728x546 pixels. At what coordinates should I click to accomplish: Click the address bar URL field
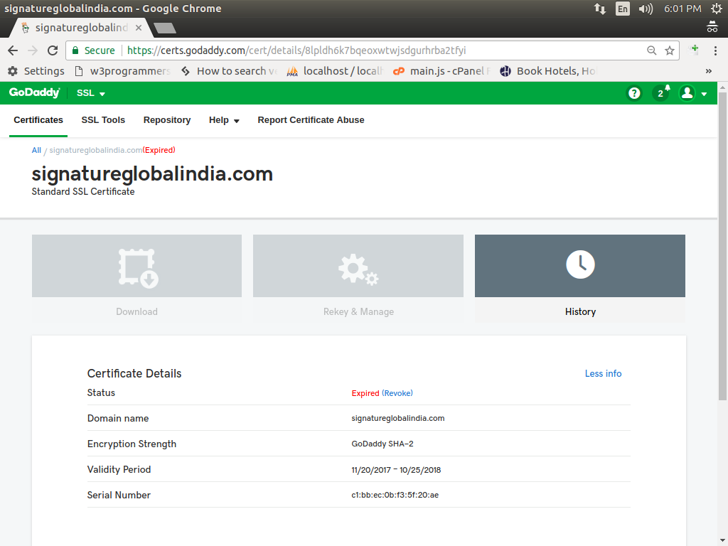tap(355, 50)
